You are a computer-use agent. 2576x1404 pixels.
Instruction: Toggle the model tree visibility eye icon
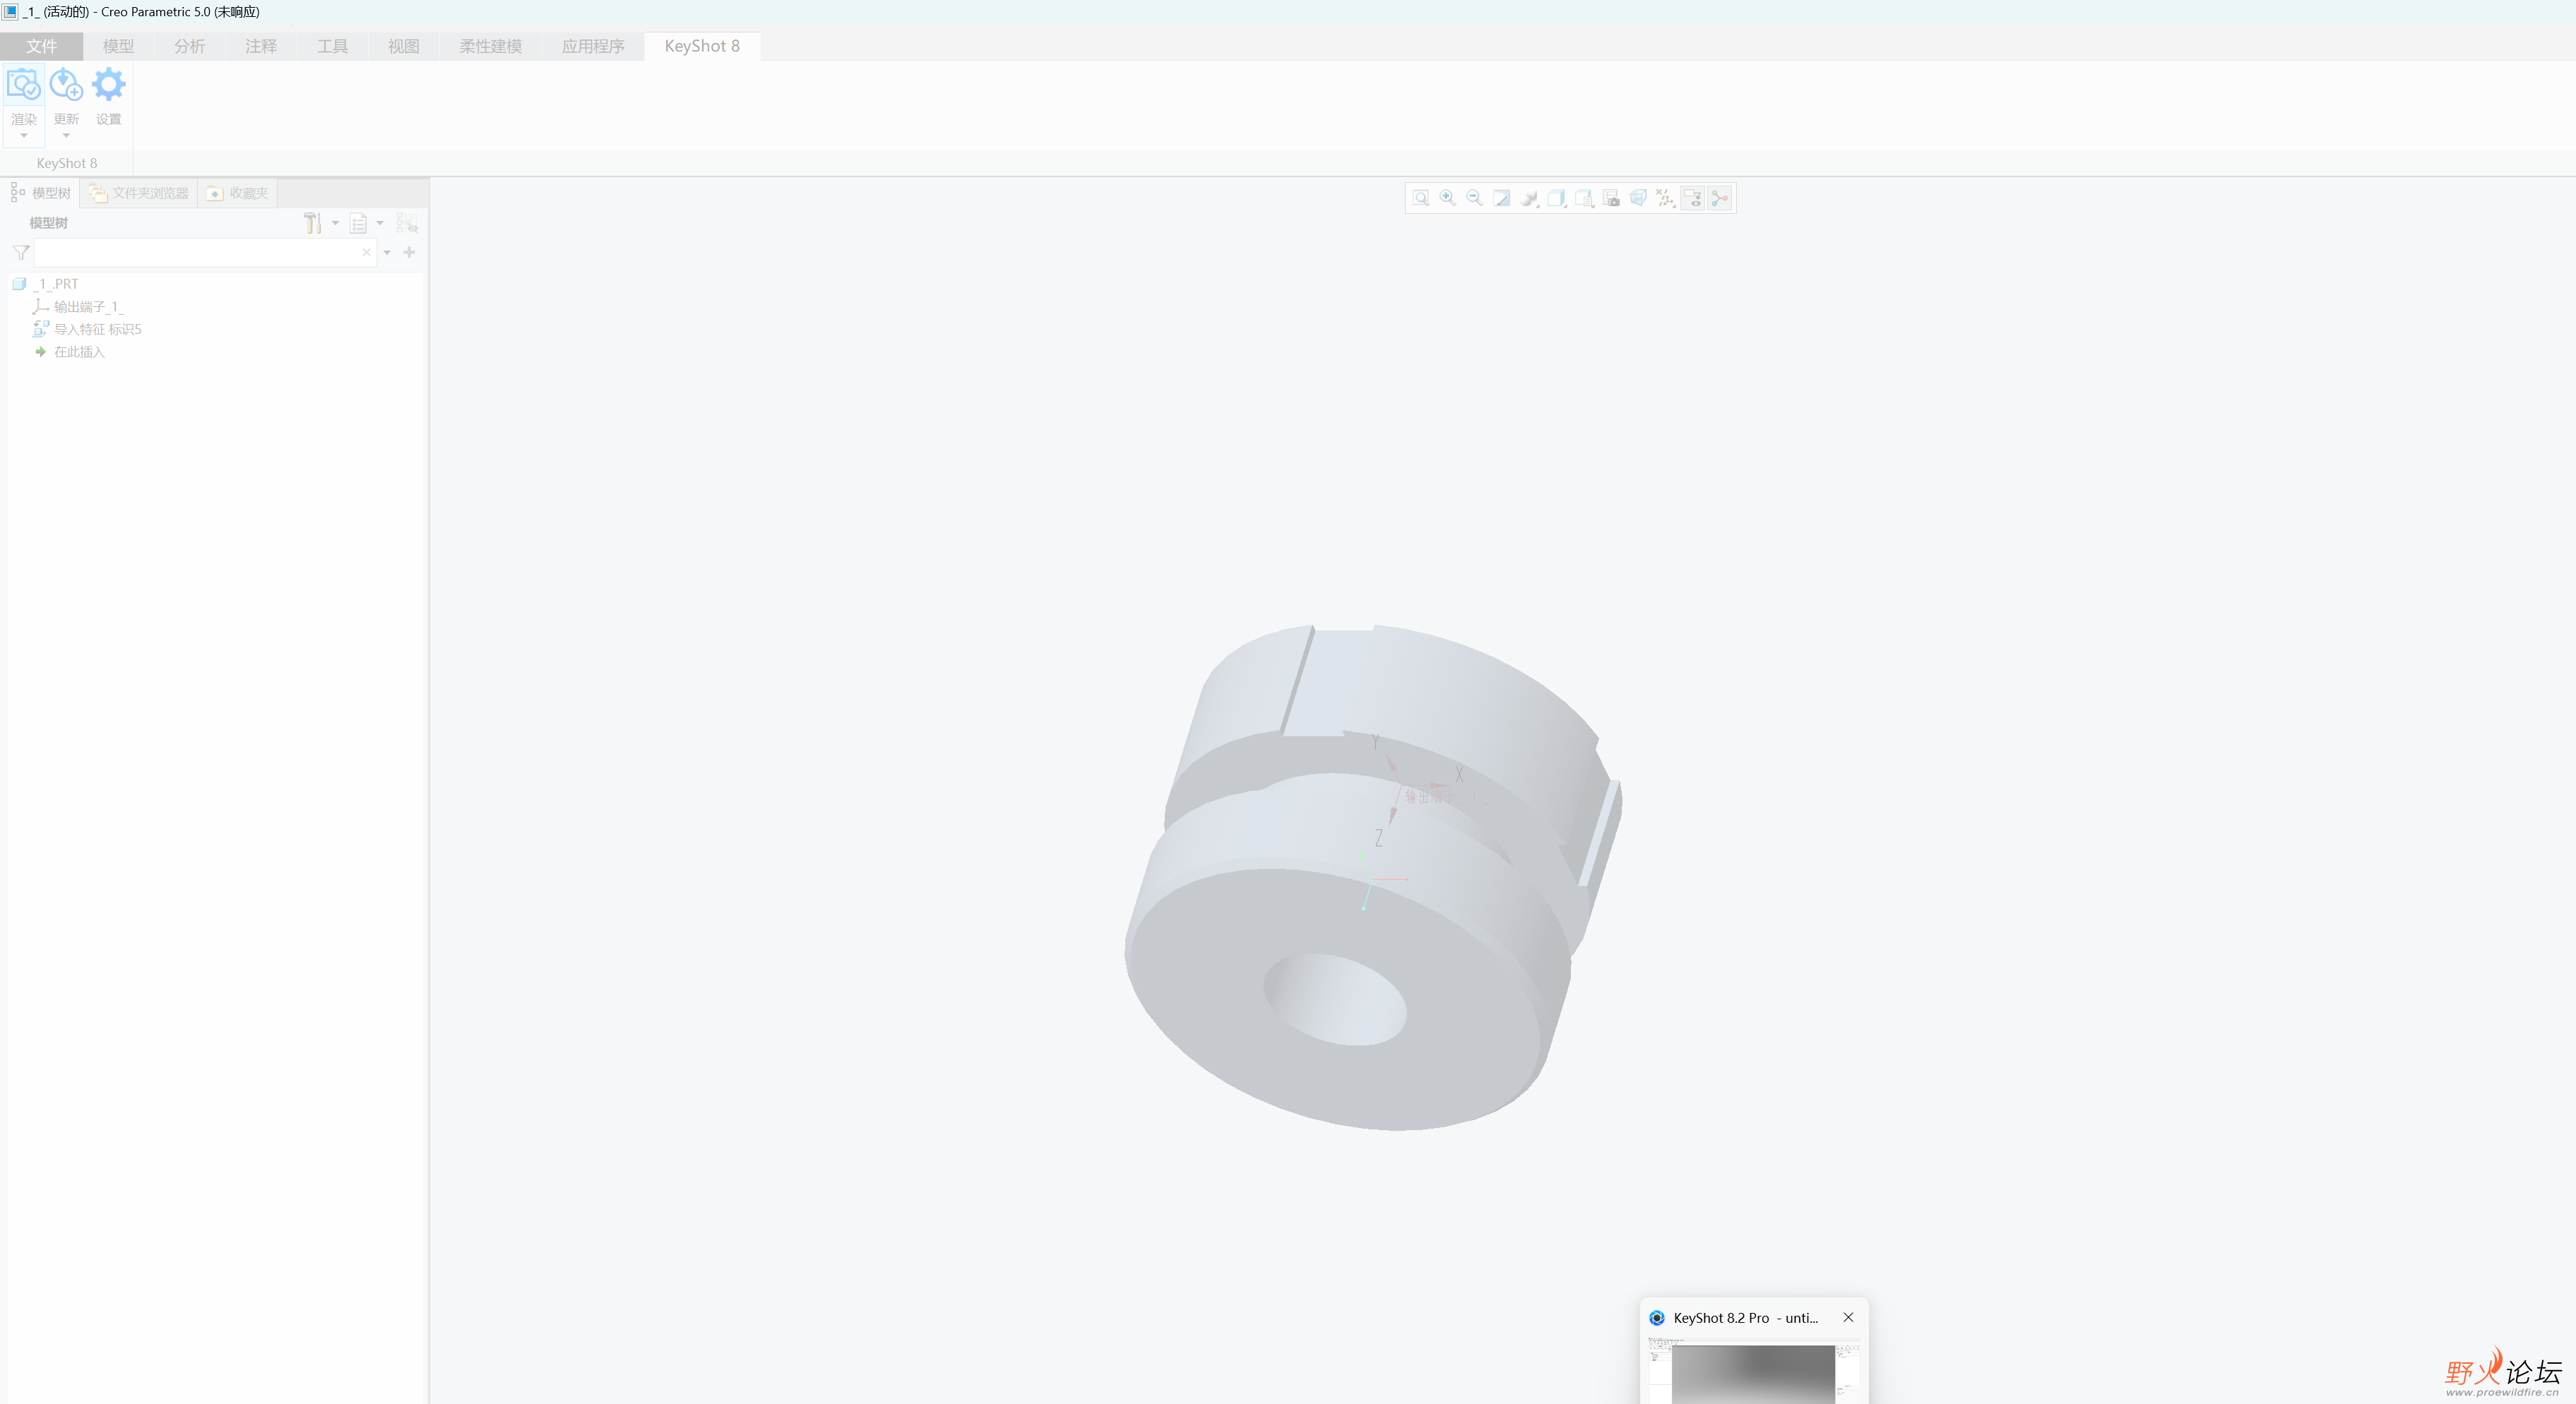[x=407, y=223]
